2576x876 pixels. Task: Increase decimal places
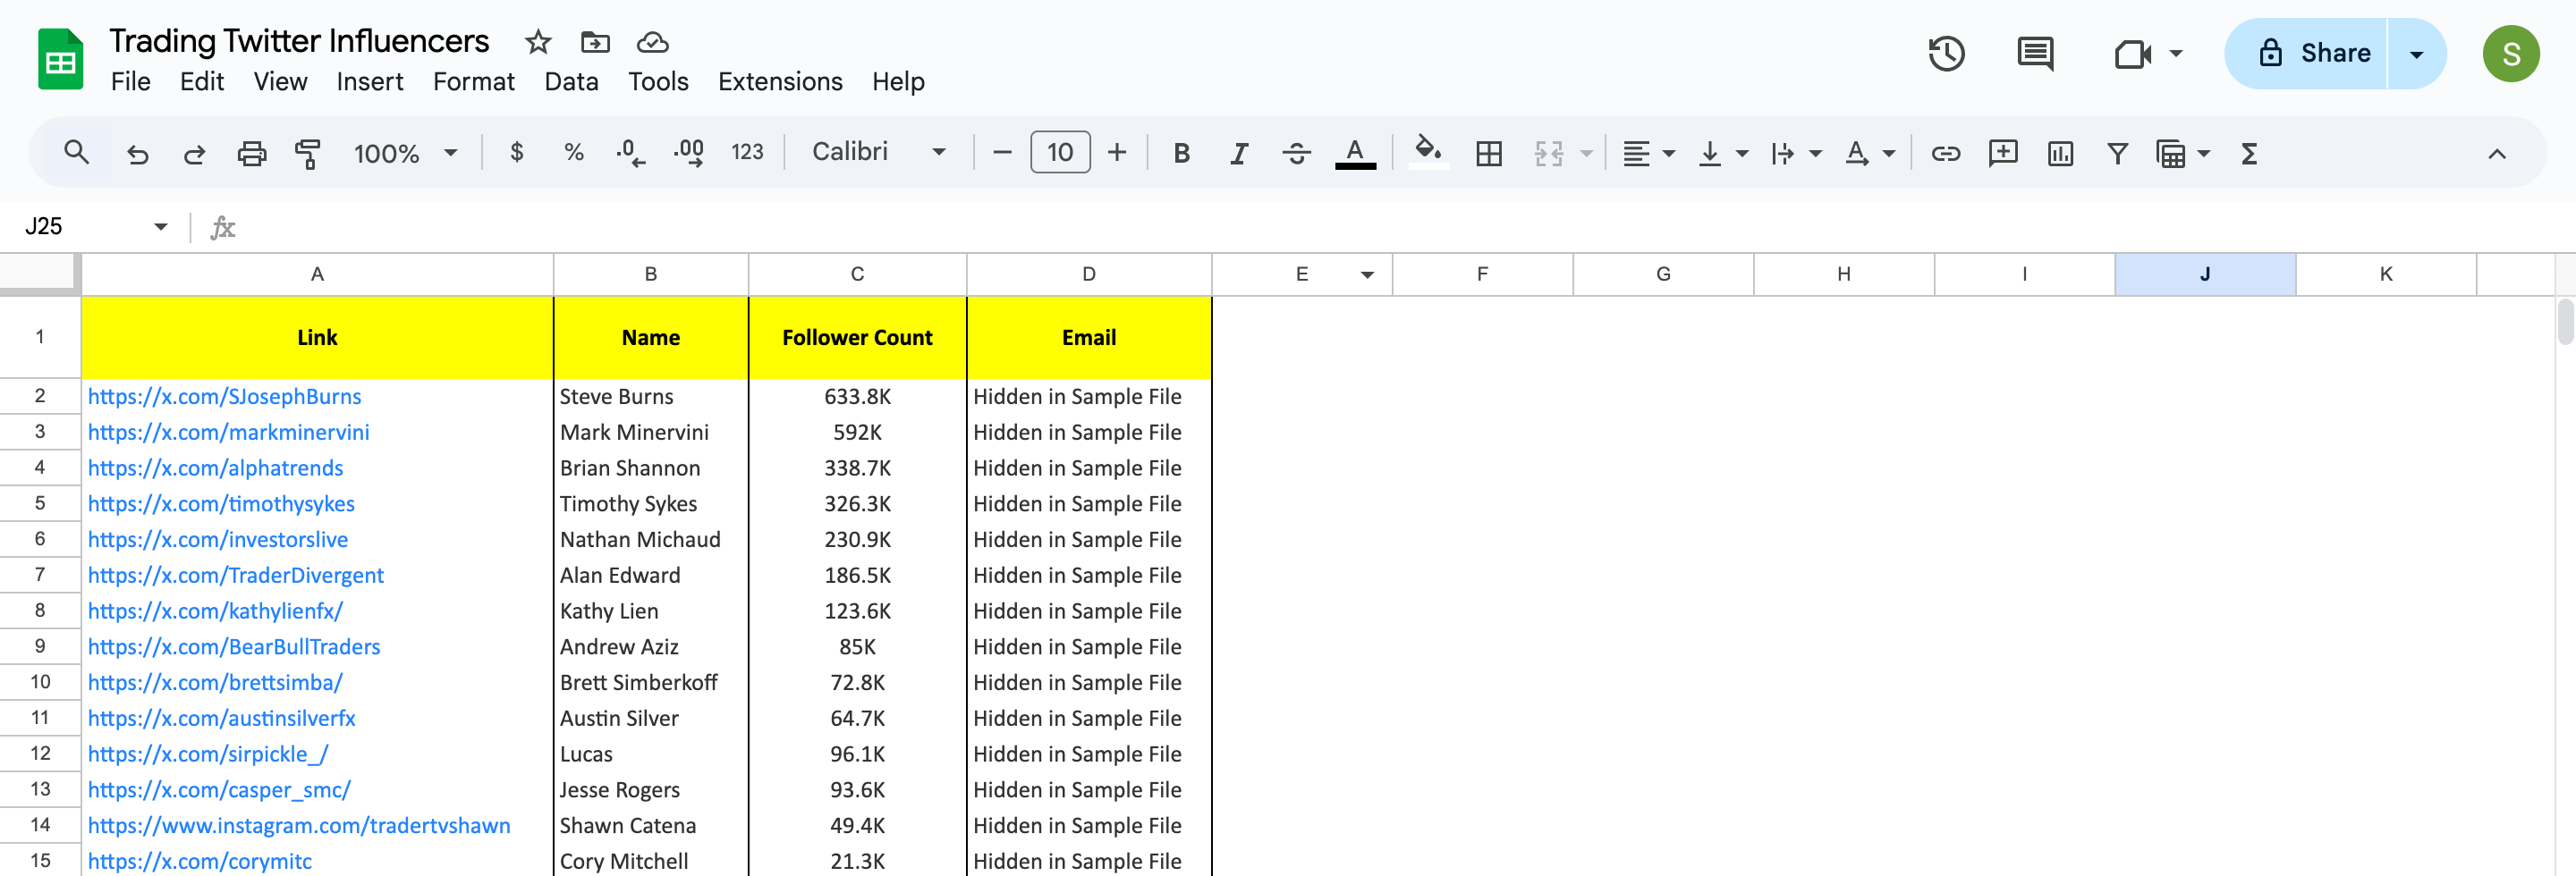point(689,152)
